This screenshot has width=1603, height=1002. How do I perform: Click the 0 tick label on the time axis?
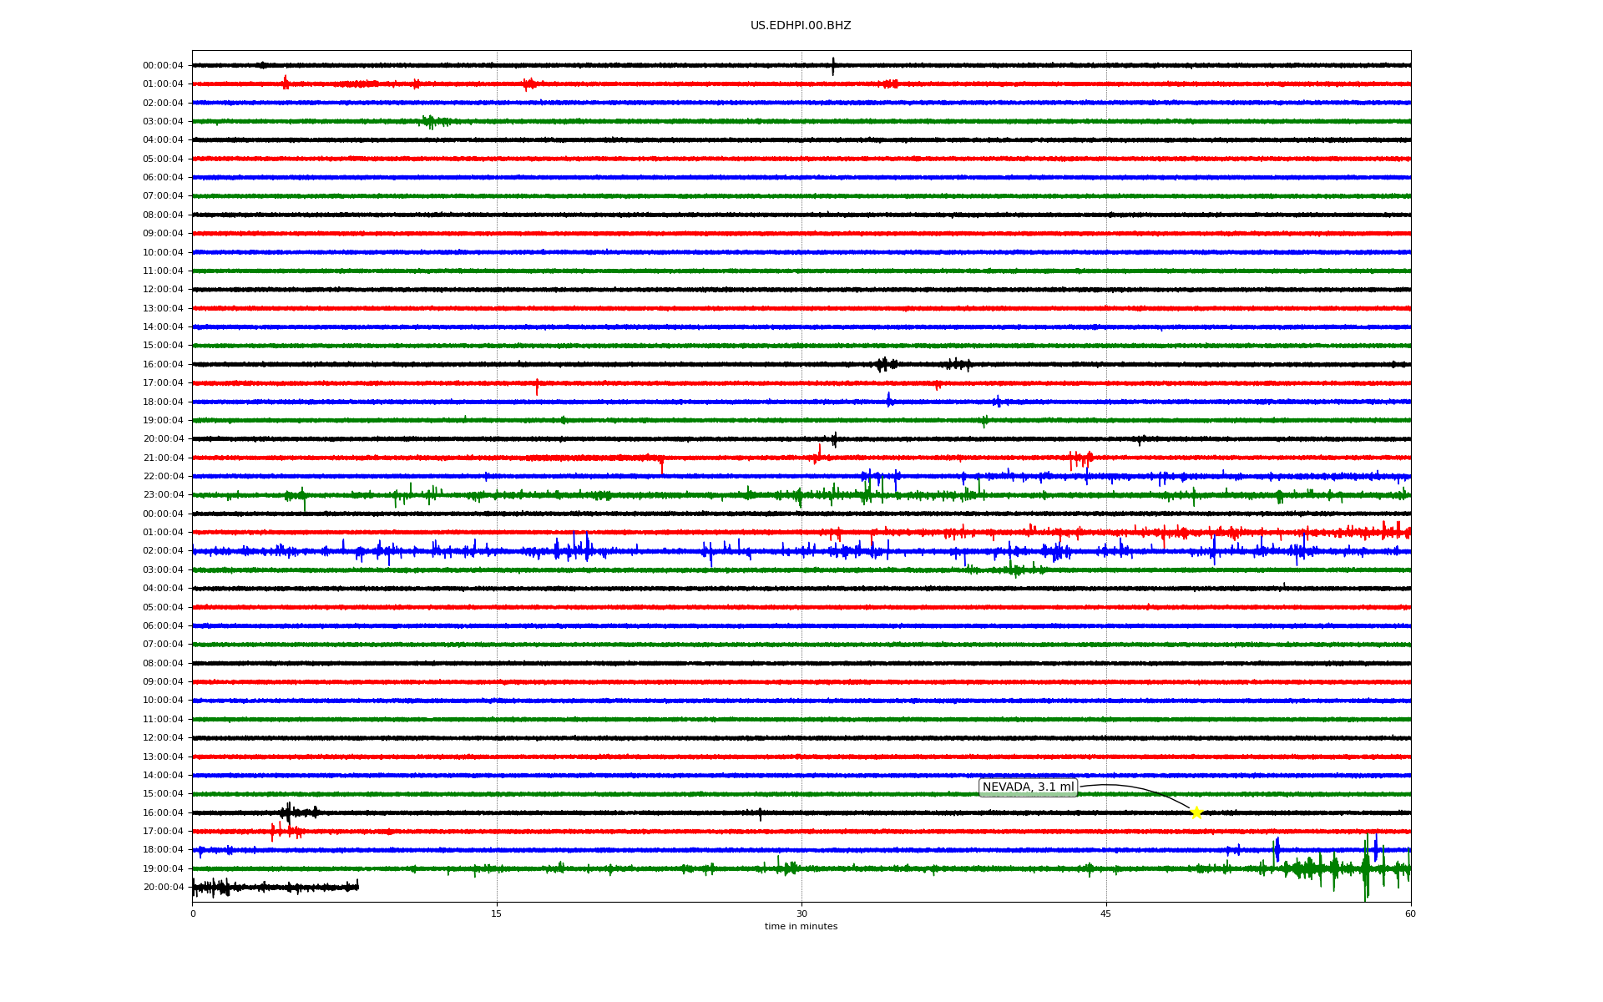pyautogui.click(x=193, y=913)
